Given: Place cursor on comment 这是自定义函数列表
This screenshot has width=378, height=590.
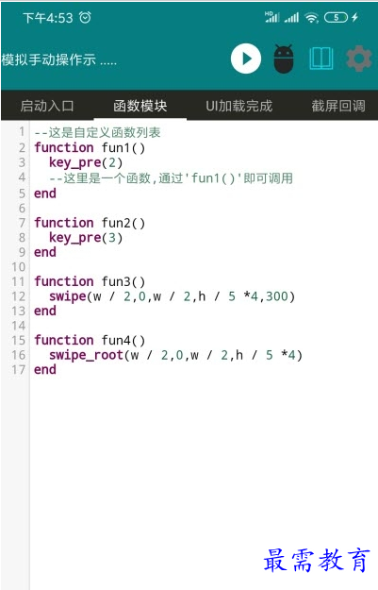Looking at the screenshot, I should click(98, 132).
